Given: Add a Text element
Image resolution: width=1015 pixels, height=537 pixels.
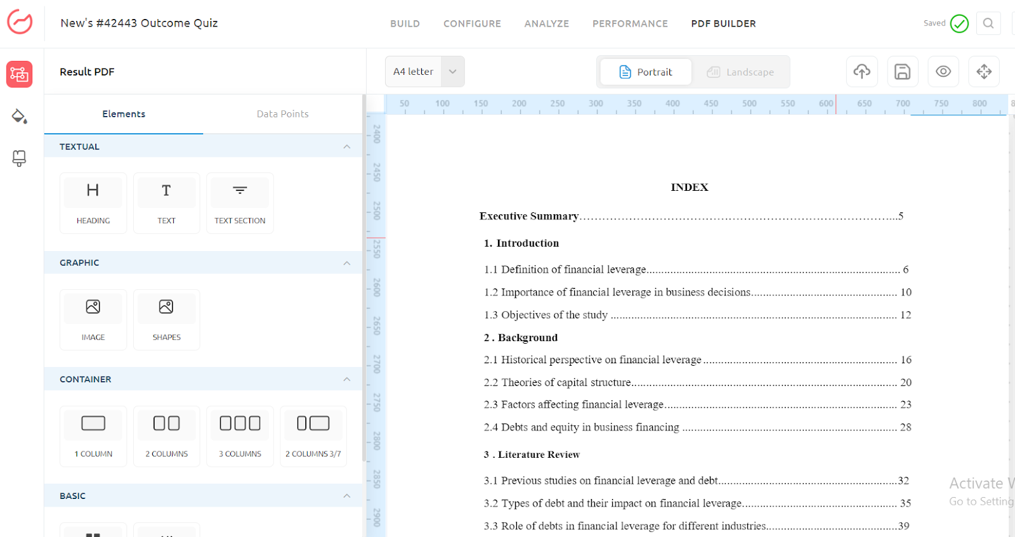Looking at the screenshot, I should pos(166,203).
